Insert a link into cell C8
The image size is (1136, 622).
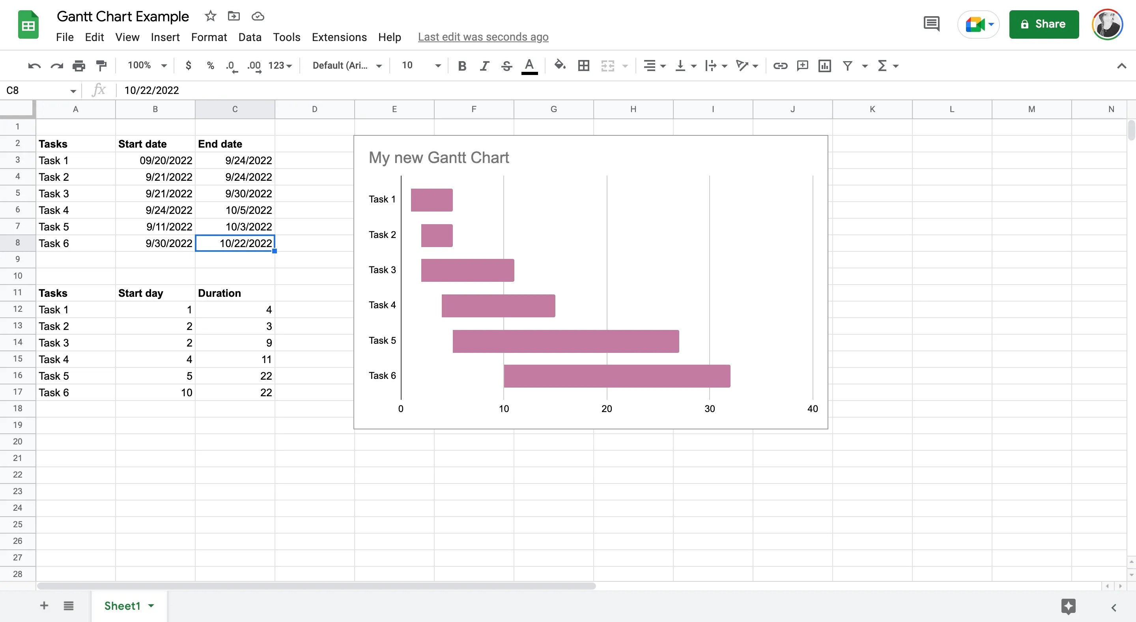pos(780,65)
